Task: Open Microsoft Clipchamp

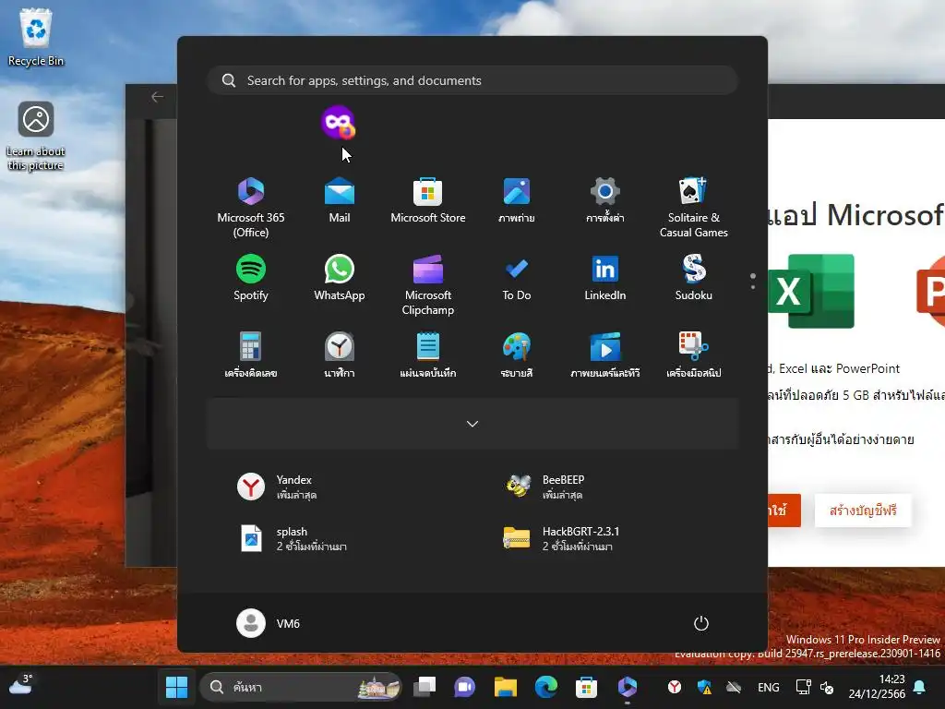Action: (x=428, y=284)
